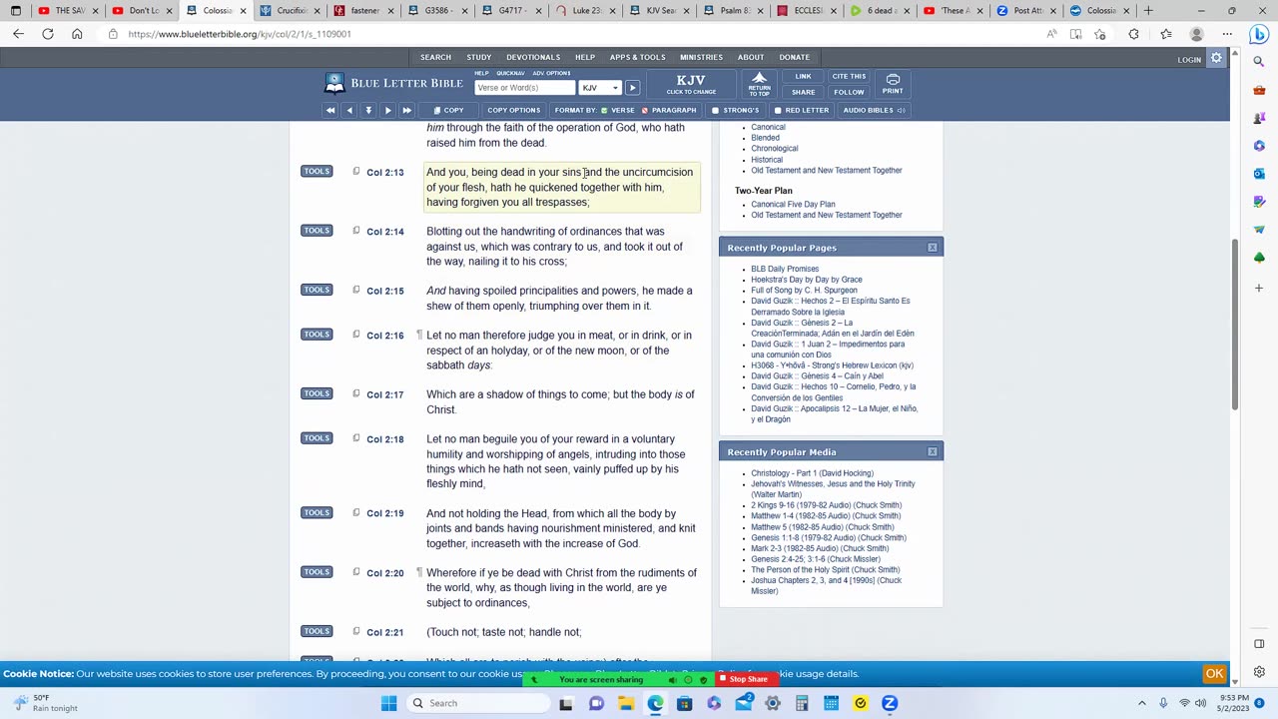The height and width of the screenshot is (719, 1278).
Task: Click the Donate link
Action: (x=795, y=57)
